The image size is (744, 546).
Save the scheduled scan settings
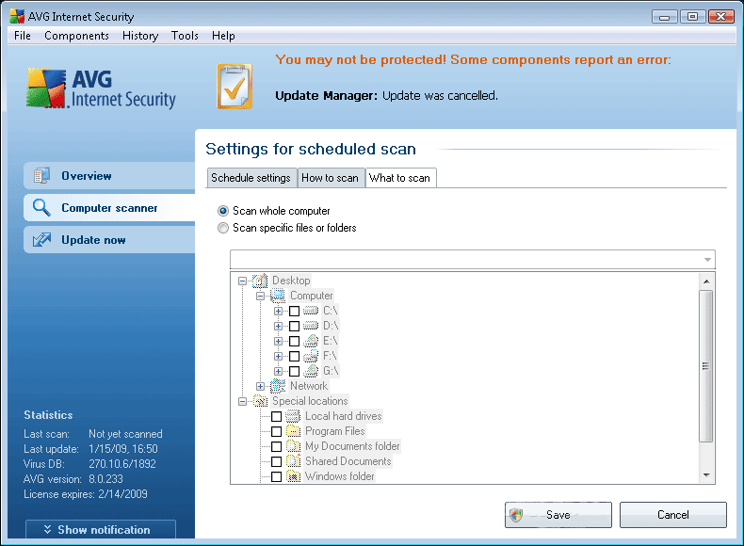[x=558, y=515]
